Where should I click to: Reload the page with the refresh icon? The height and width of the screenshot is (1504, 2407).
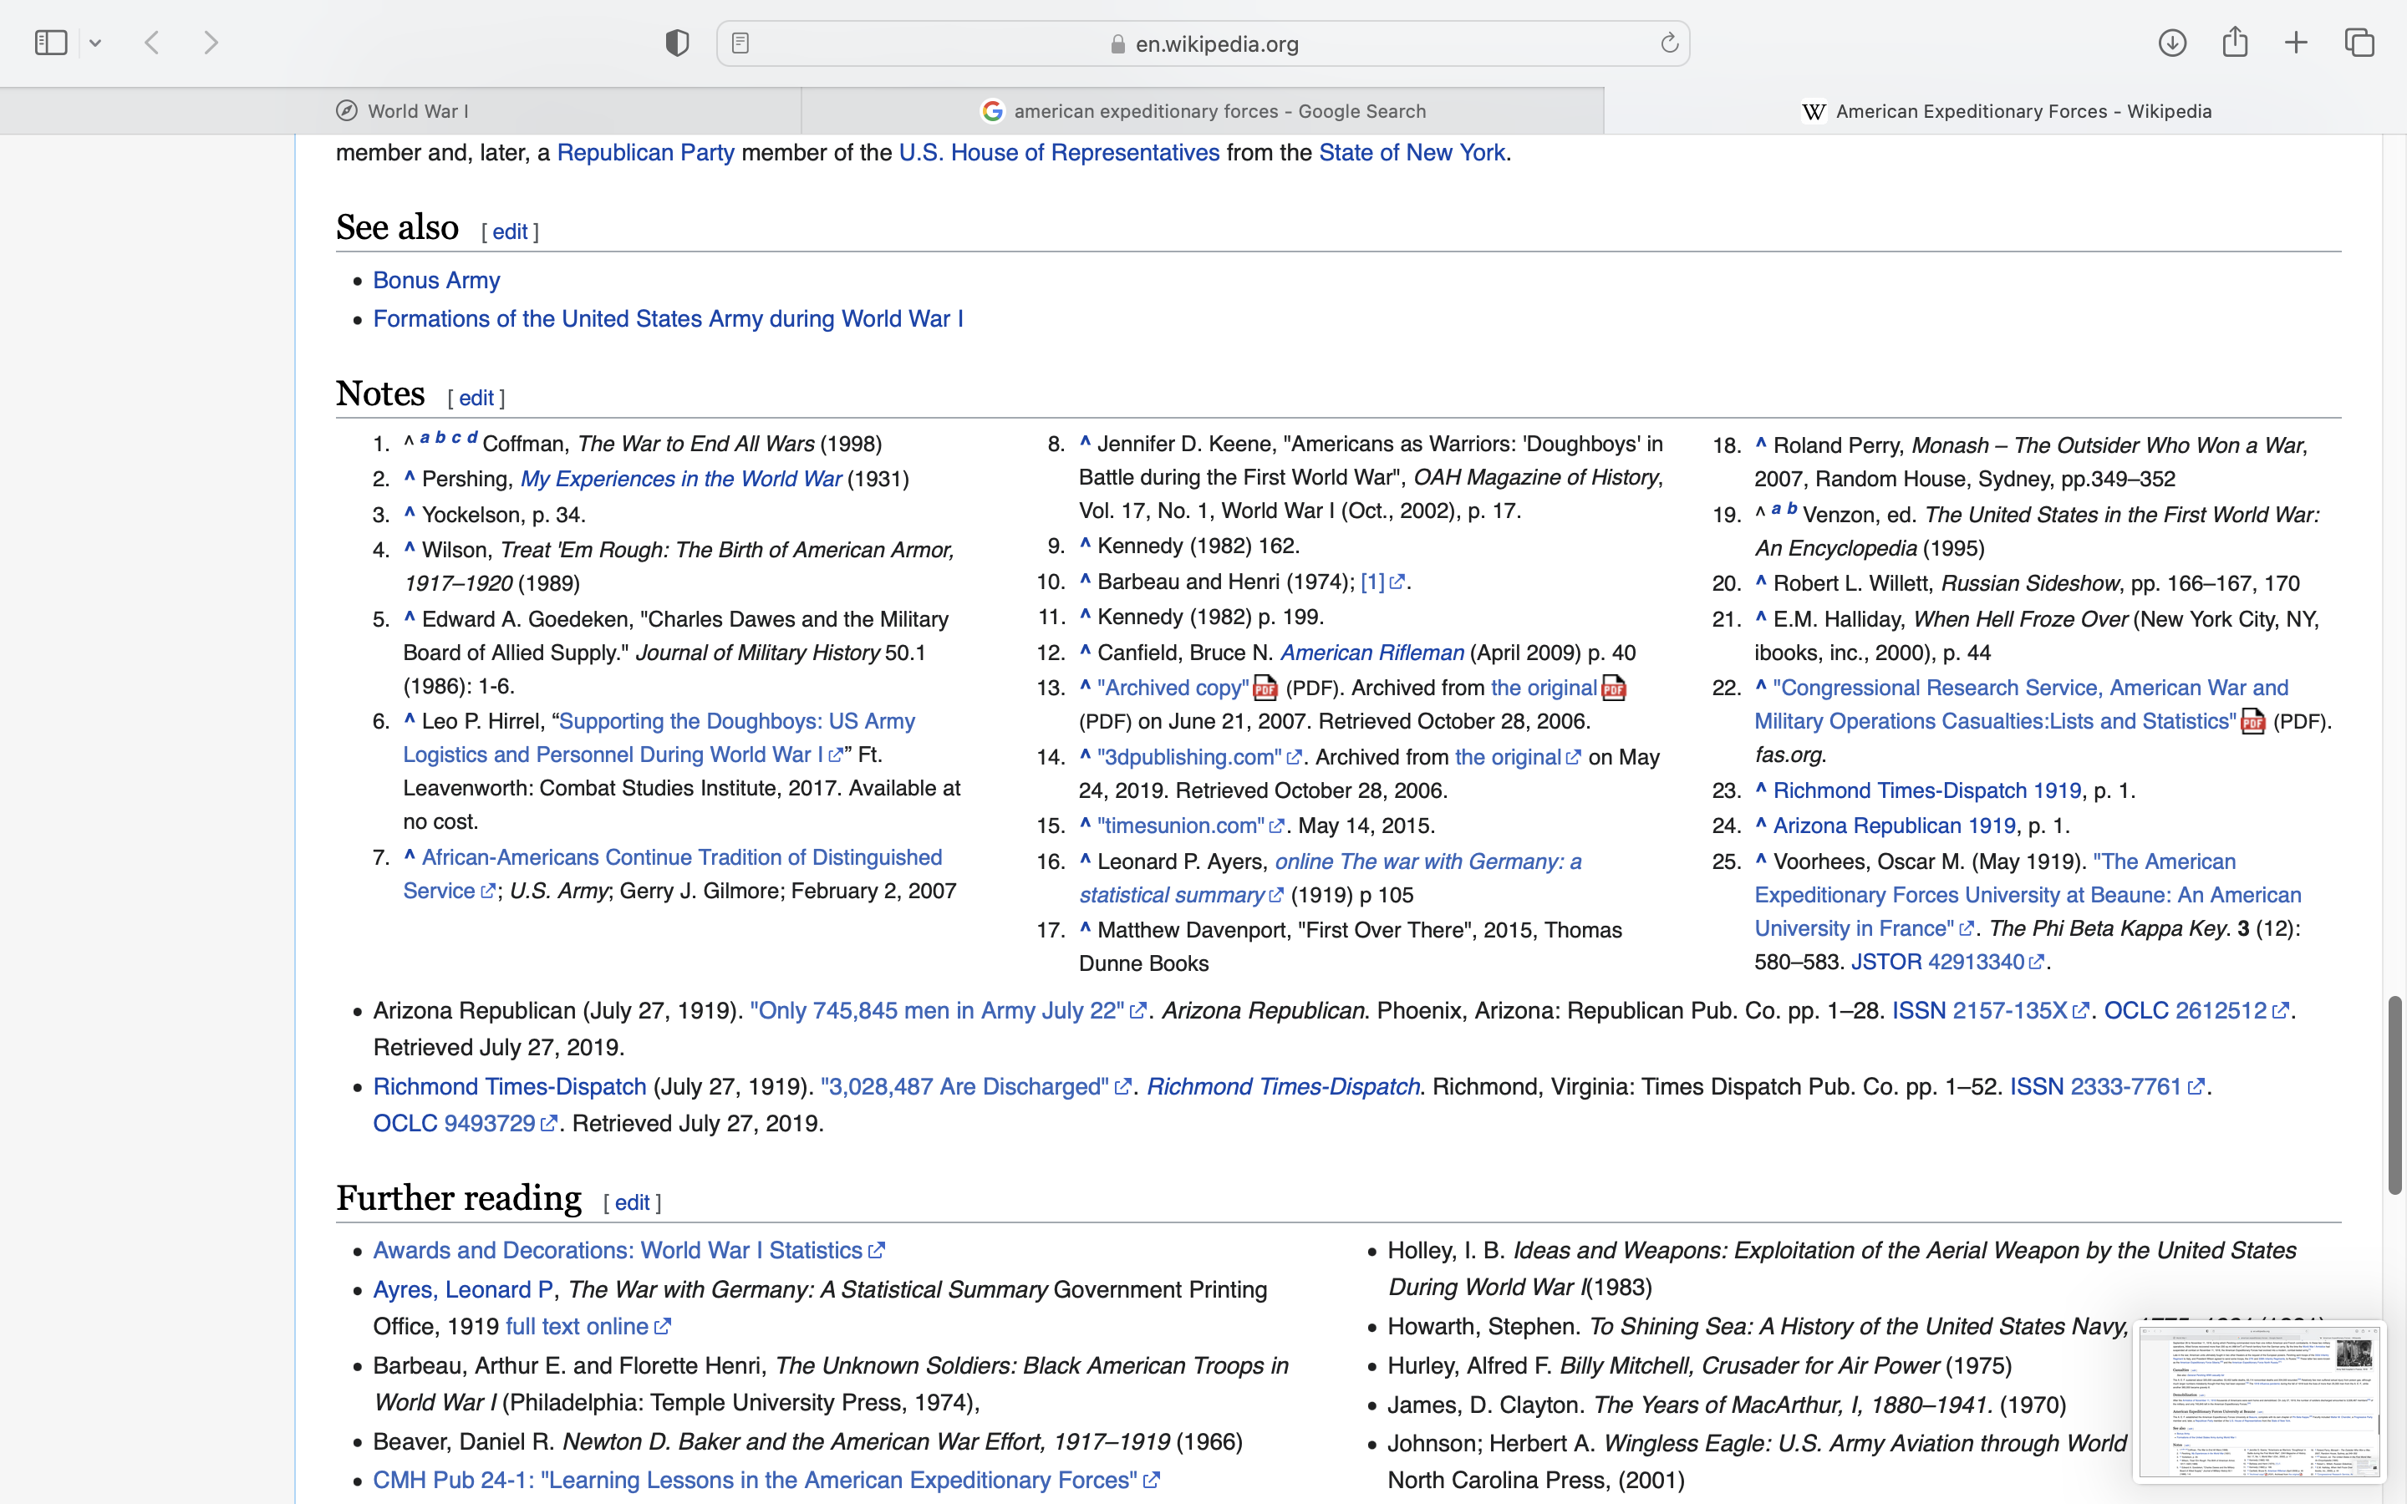[1669, 43]
